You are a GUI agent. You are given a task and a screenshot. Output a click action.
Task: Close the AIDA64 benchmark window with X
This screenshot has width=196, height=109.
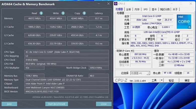pyautogui.click(x=108, y=4)
